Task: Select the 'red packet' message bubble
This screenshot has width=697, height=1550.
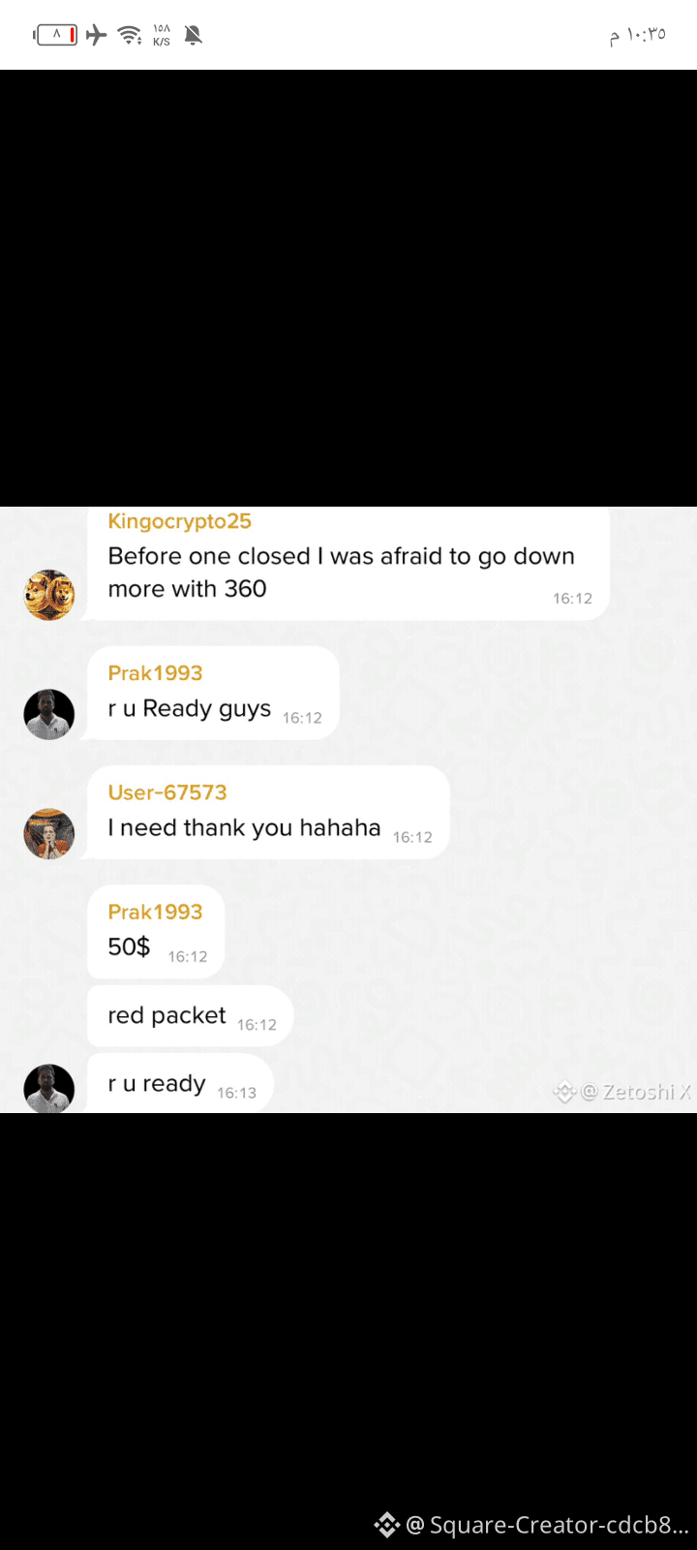Action: (x=190, y=1016)
